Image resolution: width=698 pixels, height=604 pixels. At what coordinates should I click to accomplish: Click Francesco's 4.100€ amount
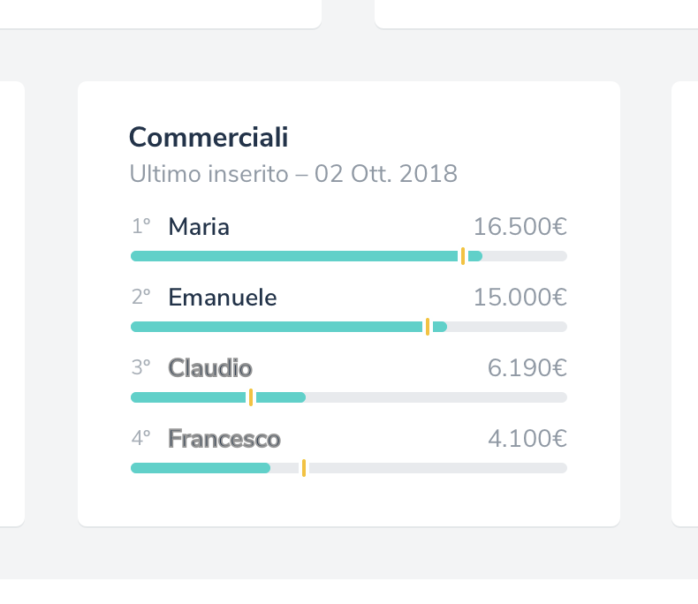[527, 439]
